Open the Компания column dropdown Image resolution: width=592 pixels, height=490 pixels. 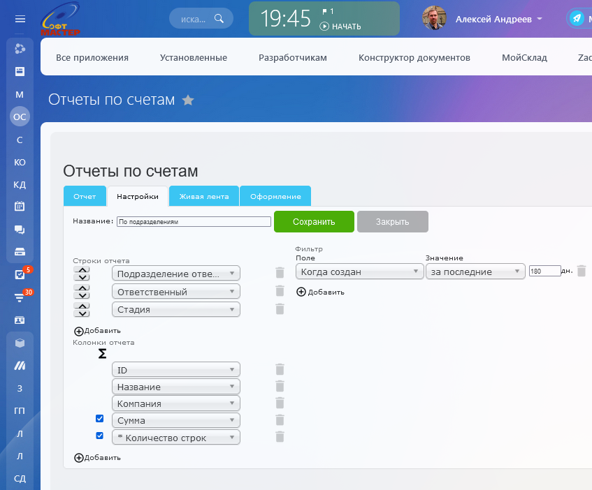coord(176,403)
